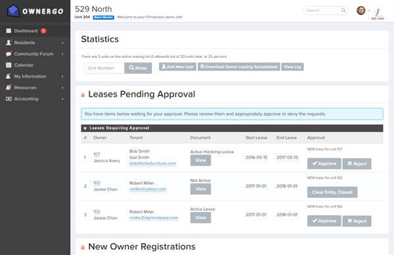
Task: Open the dropdown arrow beside the avatar
Action: [369, 11]
